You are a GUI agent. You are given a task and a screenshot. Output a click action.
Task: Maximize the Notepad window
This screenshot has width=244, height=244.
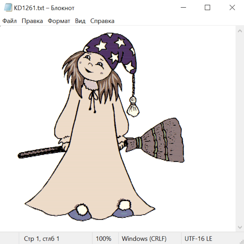point(207,8)
